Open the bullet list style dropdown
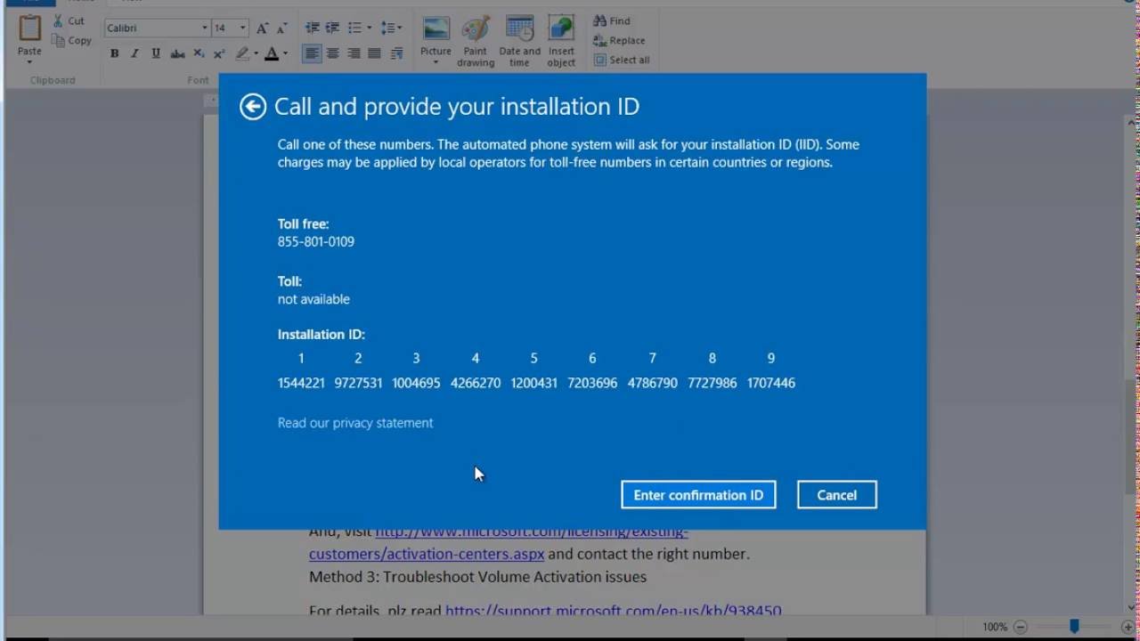 (x=369, y=28)
